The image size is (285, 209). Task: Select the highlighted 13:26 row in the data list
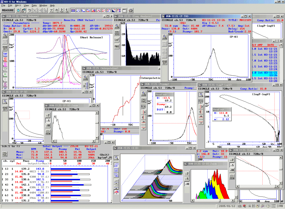point(265,74)
